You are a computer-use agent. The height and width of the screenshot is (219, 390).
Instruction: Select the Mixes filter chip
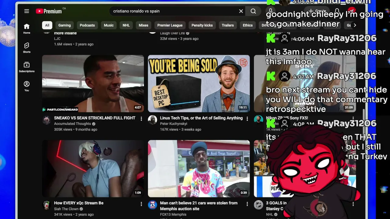tap(144, 25)
